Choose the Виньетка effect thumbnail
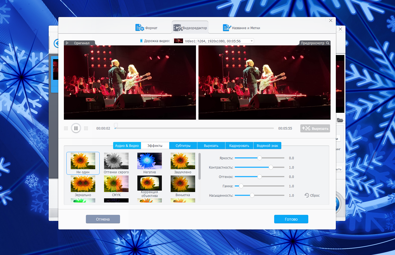The height and width of the screenshot is (255, 395). [183, 184]
